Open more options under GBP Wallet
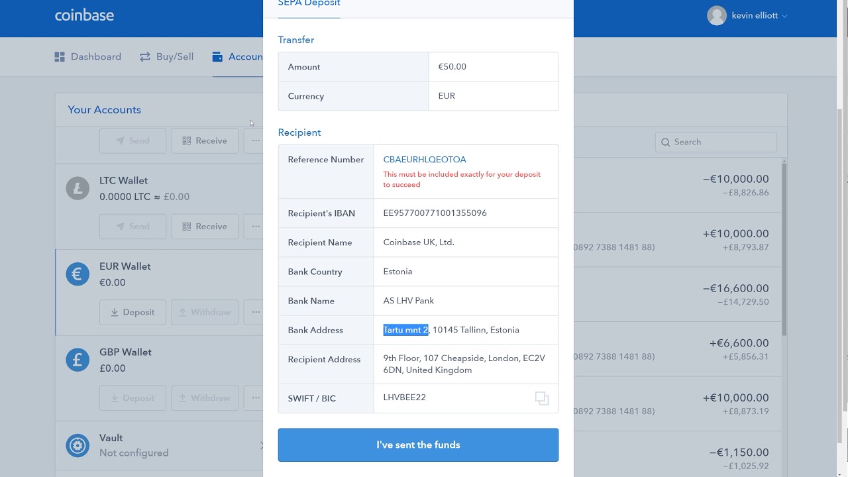Screen dimensions: 848x477 [254, 398]
